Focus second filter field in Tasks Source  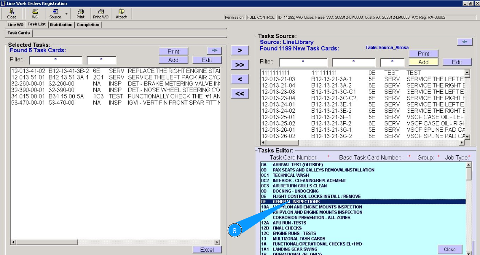pos(354,63)
